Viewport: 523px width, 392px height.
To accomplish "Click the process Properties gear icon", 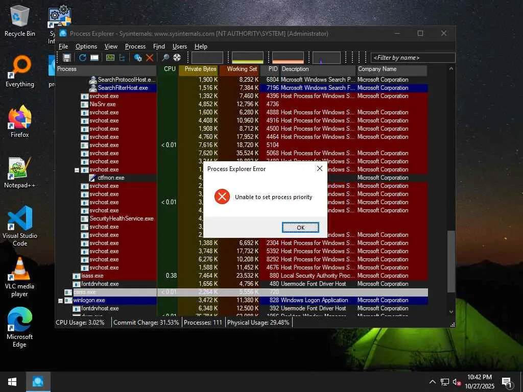I will click(x=138, y=58).
